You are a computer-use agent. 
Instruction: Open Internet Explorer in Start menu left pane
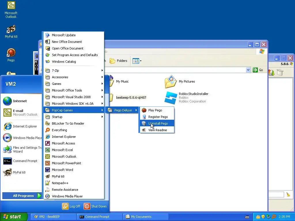coord(22,126)
